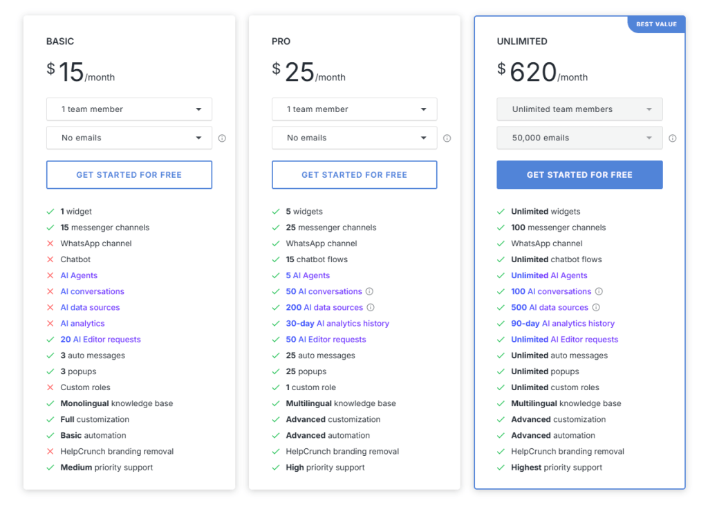Click info icon beside Pro plan emails dropdown
This screenshot has height=505, width=708.
(x=447, y=138)
